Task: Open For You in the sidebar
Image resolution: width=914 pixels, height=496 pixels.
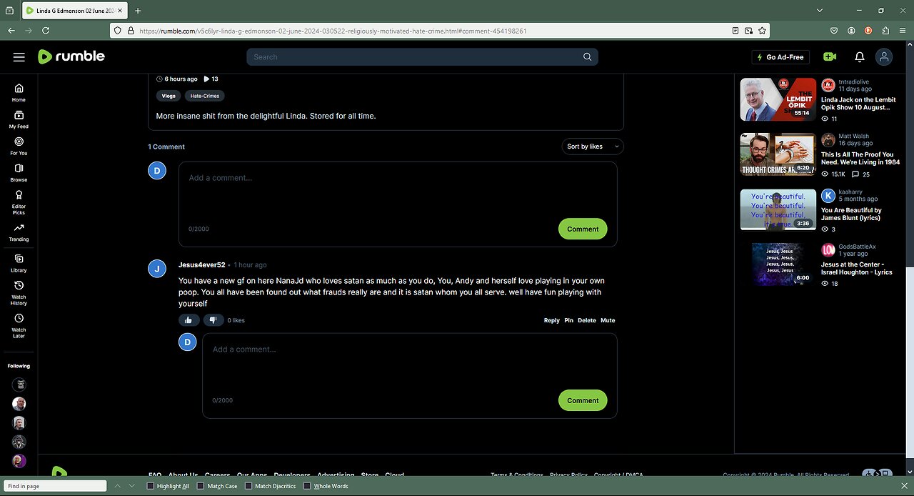Action: [x=19, y=146]
